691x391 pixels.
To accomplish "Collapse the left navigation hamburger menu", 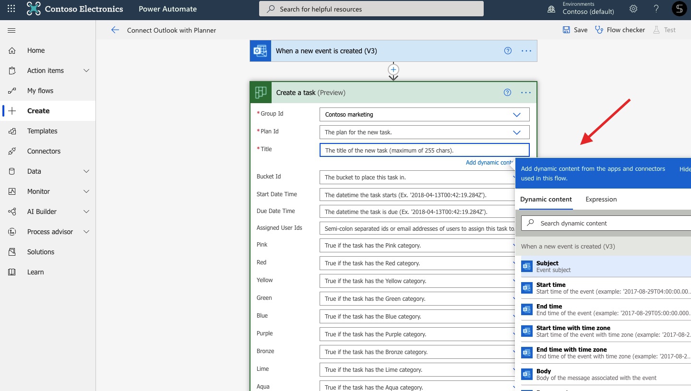I will click(12, 30).
